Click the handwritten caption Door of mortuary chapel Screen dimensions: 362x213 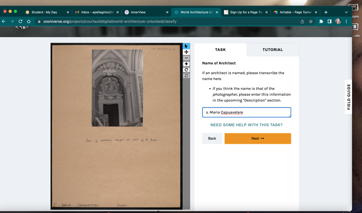pos(122,140)
